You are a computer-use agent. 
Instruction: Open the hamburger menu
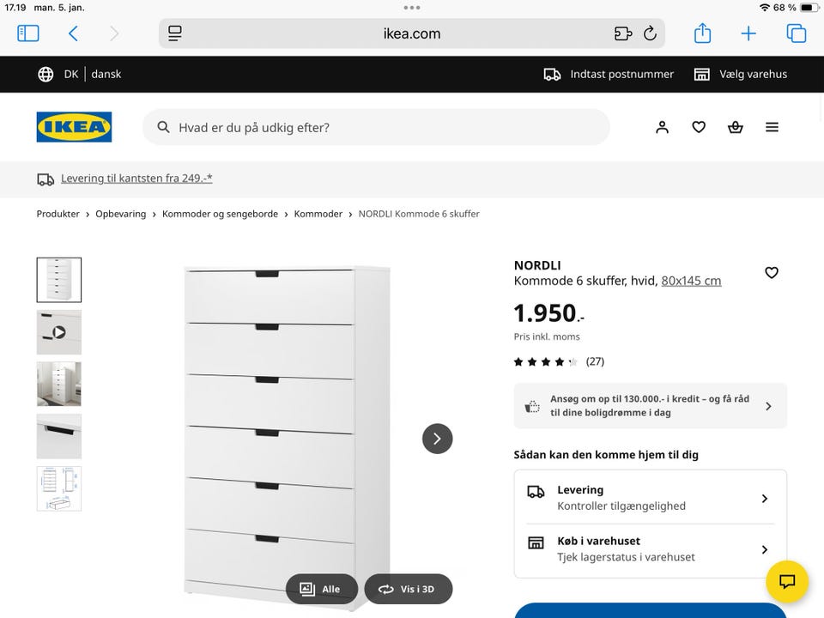(x=772, y=127)
